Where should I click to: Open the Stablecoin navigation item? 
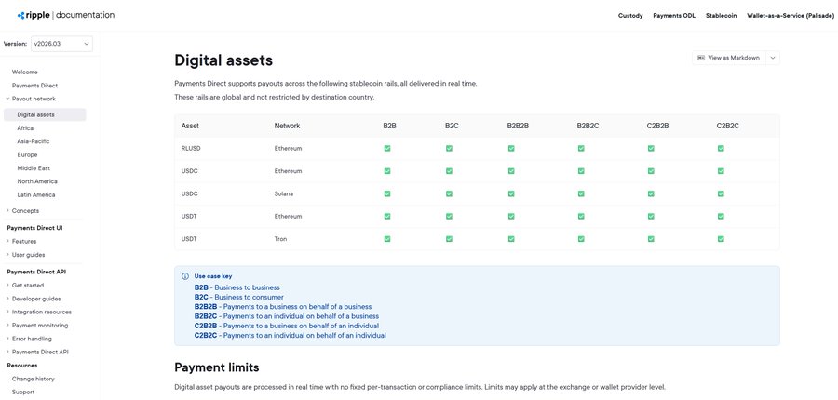[721, 16]
